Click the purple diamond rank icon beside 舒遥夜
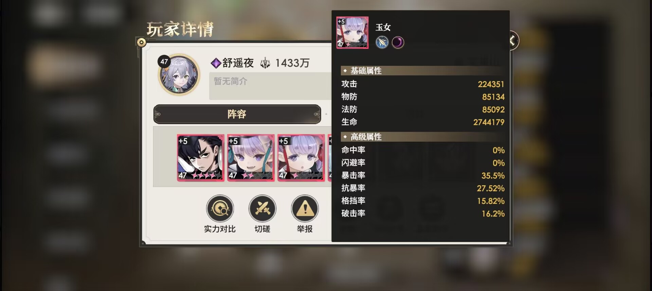Image resolution: width=652 pixels, height=291 pixels. pyautogui.click(x=216, y=63)
